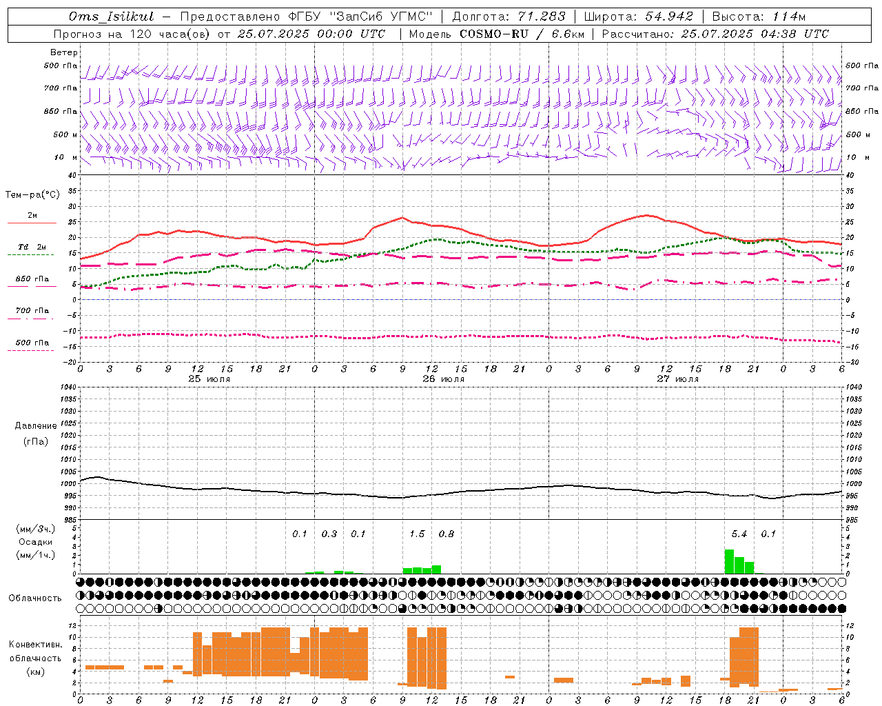882x706 pixels.
Task: Click the '25 июля' date label
Action: coord(209,379)
